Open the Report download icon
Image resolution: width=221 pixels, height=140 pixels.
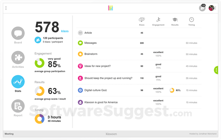point(18,106)
